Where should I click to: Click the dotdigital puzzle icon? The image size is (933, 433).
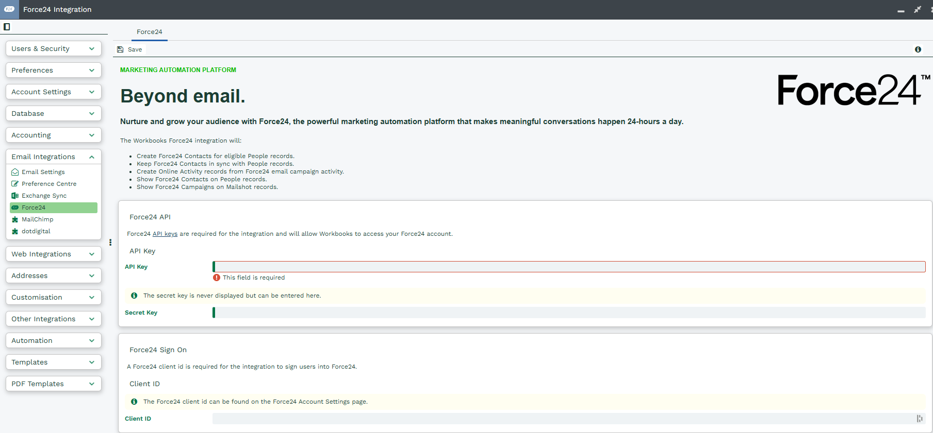point(15,231)
